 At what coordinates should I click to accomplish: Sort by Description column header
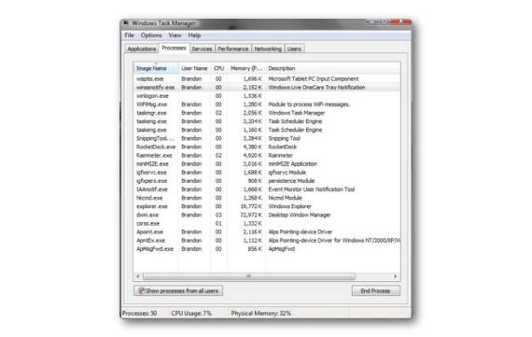[333, 68]
